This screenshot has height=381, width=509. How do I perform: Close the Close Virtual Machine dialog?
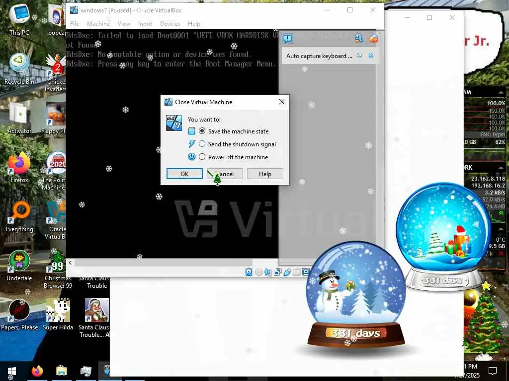(x=282, y=102)
